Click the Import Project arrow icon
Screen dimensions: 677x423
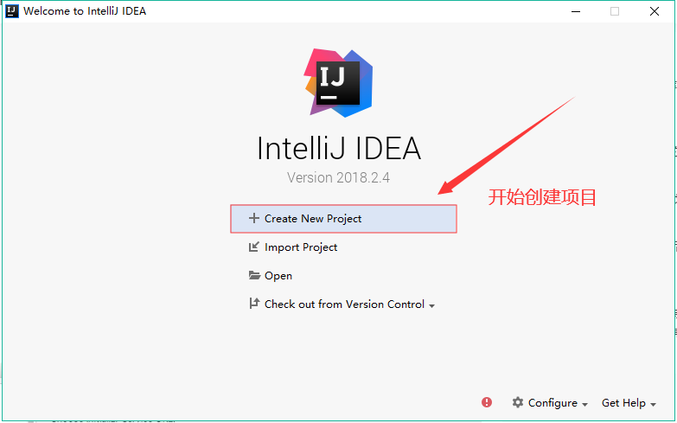[254, 247]
